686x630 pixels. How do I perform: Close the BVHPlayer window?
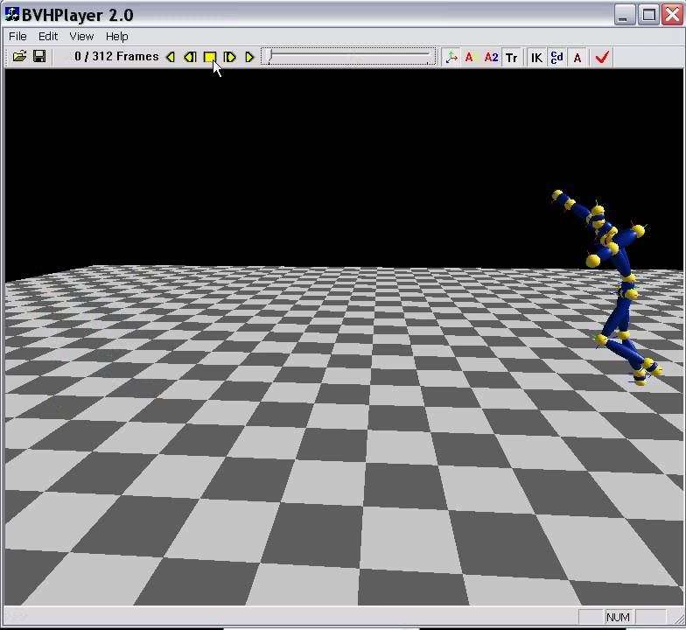[672, 15]
